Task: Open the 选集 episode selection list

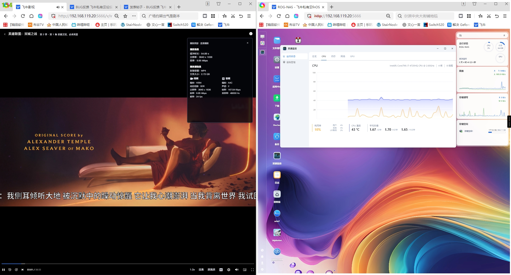Action: coord(201,270)
